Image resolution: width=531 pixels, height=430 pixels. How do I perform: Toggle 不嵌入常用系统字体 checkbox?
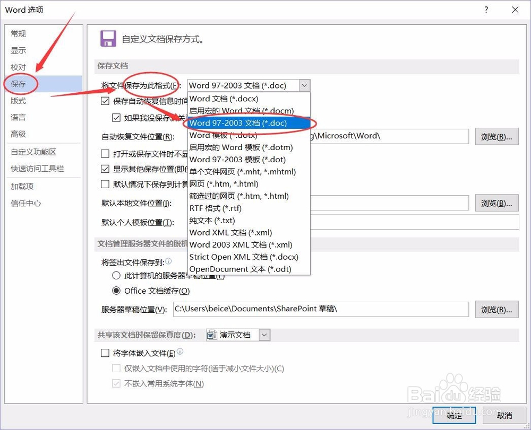coord(116,383)
